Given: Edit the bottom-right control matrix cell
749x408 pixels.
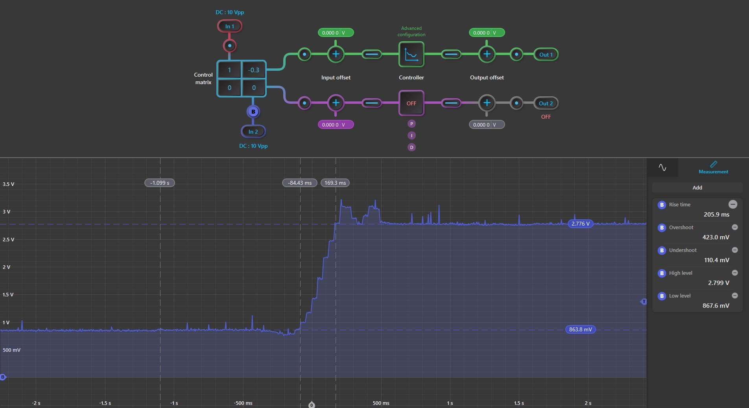Looking at the screenshot, I should click(254, 88).
